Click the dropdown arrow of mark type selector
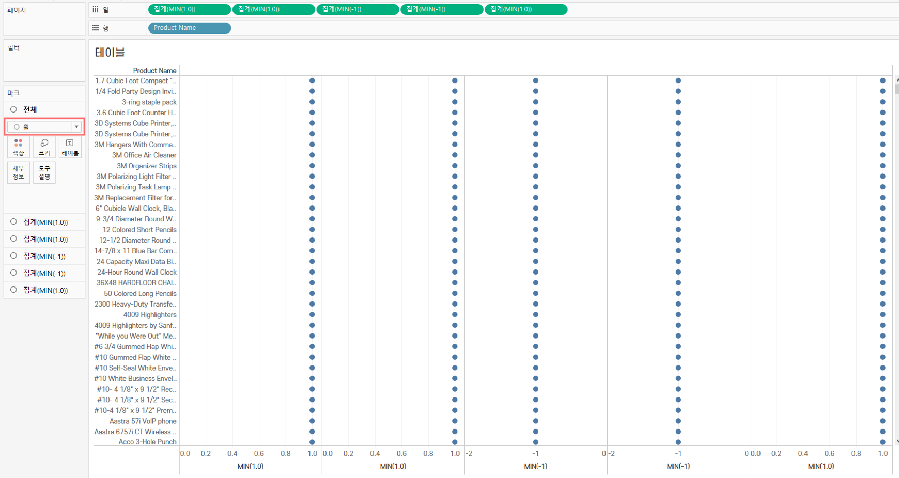Viewport: 899px width, 478px height. tap(76, 127)
